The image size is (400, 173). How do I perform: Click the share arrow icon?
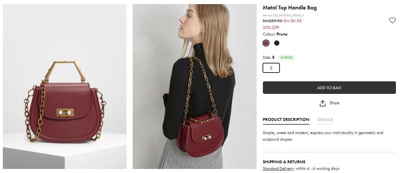point(322,103)
